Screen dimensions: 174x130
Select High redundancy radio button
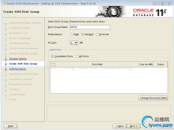(x=71, y=35)
